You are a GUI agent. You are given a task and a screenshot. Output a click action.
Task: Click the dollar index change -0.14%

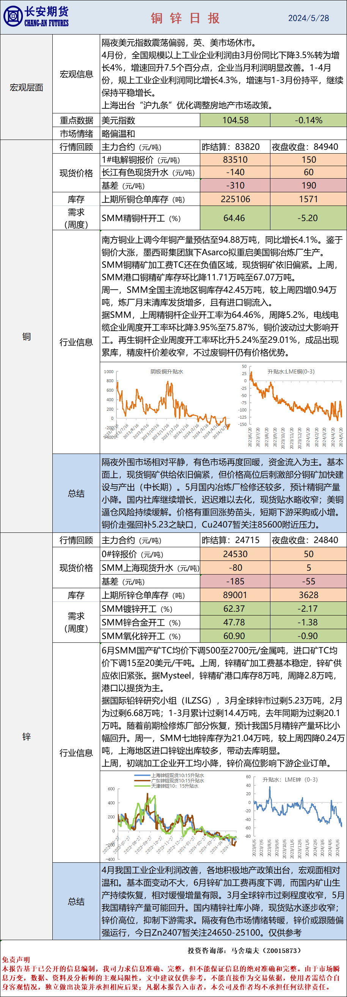(x=308, y=120)
